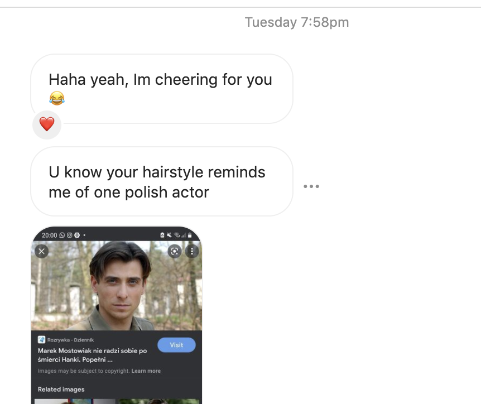Click the mute icon in phone status bar
Screen dimensions: 481x404
tap(169, 235)
